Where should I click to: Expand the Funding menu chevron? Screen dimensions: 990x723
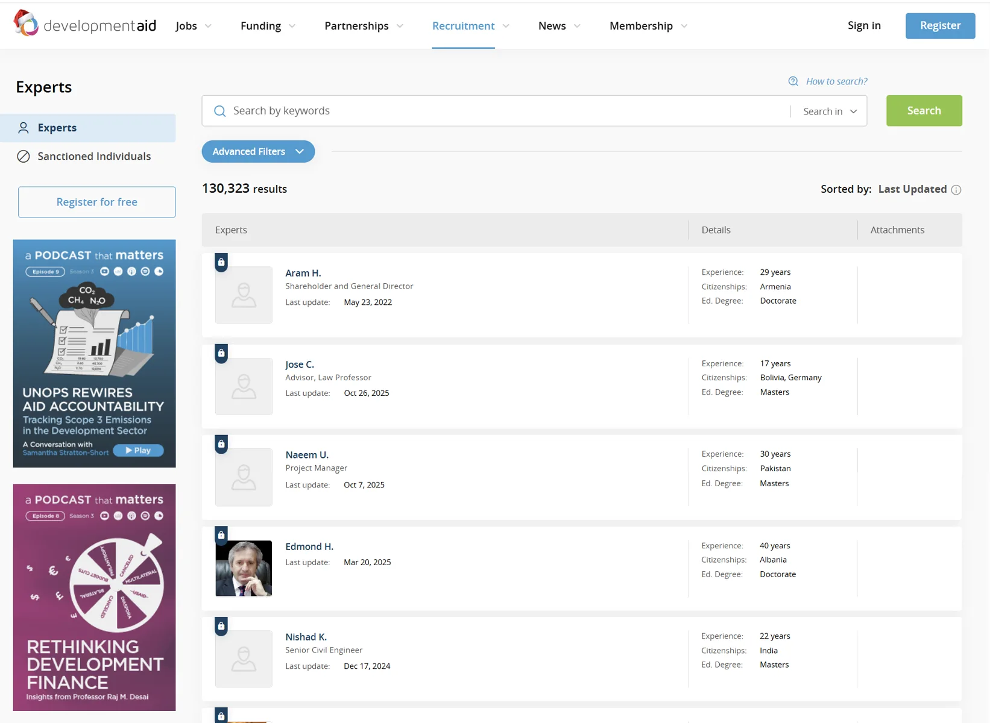(x=292, y=26)
